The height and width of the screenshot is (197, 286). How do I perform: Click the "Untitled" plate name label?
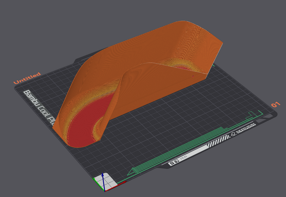tap(27, 78)
